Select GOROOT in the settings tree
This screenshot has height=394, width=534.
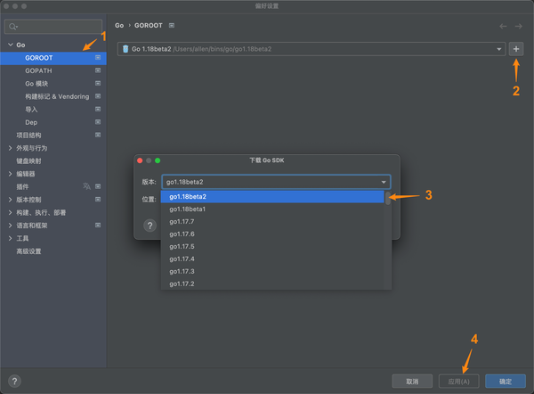53,58
